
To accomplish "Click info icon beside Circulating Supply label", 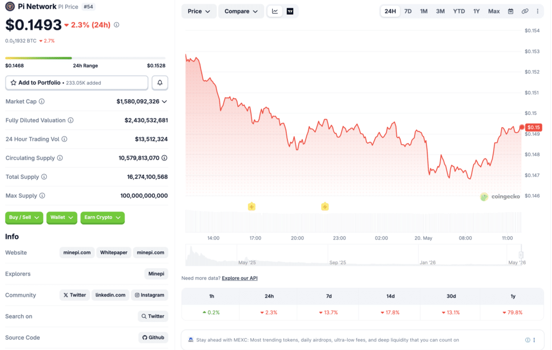I will pos(60,158).
